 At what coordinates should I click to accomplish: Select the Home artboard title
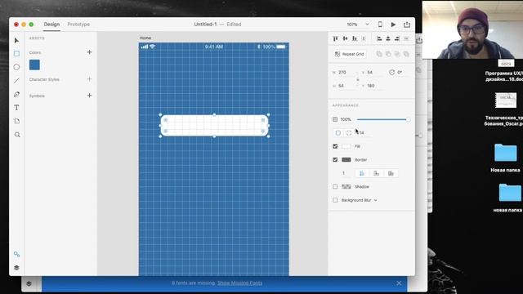145,38
